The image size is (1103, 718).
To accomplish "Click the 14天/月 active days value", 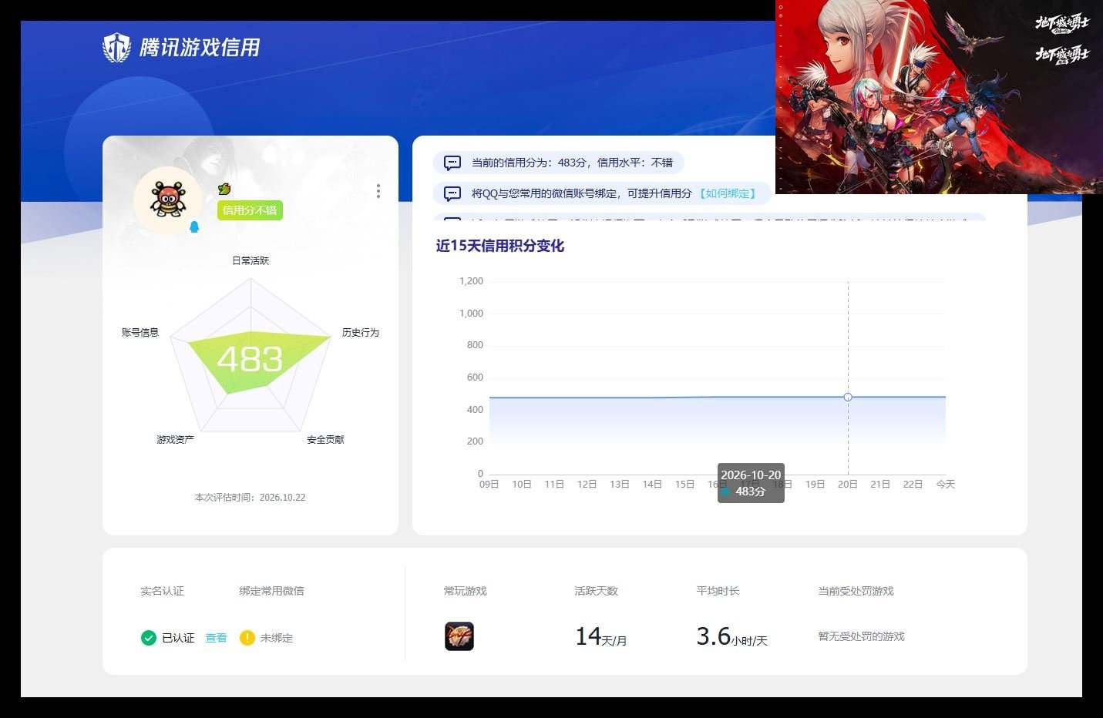I will click(x=601, y=636).
